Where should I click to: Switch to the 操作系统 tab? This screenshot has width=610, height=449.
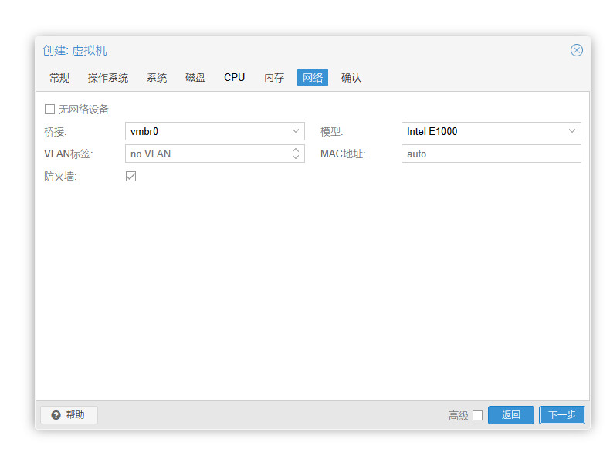(x=108, y=78)
